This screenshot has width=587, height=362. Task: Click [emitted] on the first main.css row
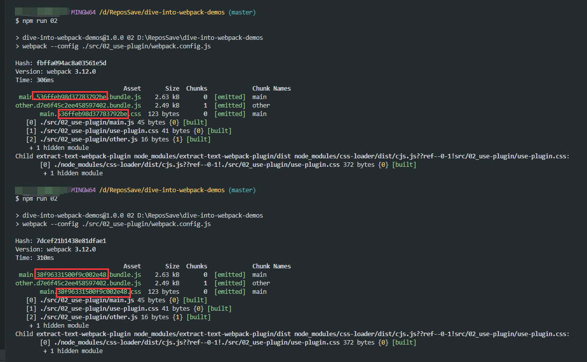point(230,114)
